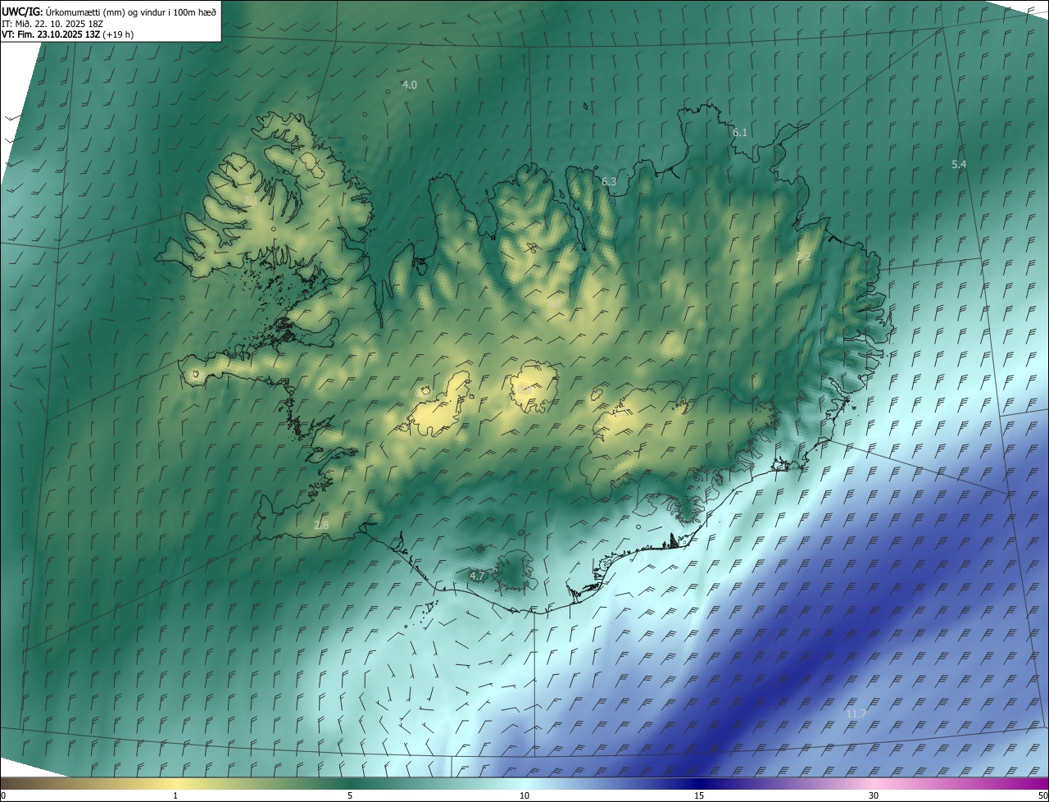Click the colorbar tick label 15
1049x802 pixels.
(x=699, y=795)
